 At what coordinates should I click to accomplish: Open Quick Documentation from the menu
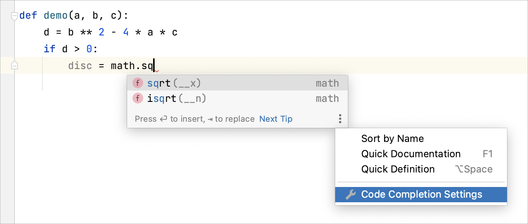click(x=411, y=154)
